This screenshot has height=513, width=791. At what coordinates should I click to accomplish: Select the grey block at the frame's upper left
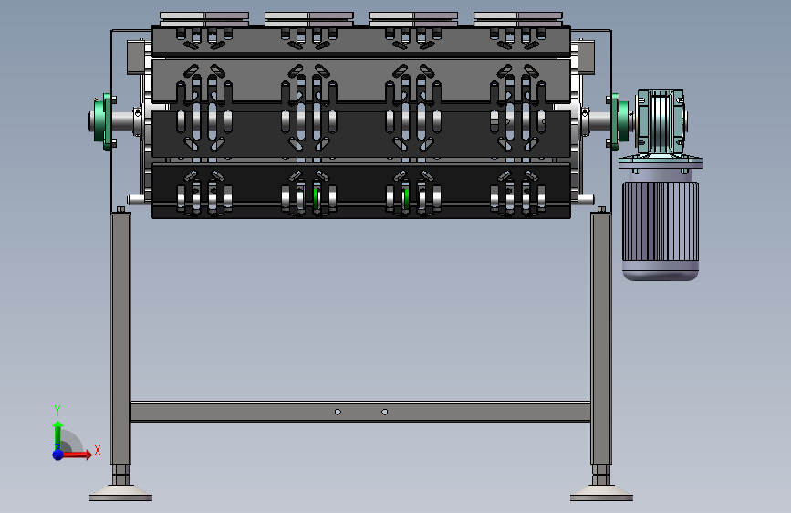135,58
